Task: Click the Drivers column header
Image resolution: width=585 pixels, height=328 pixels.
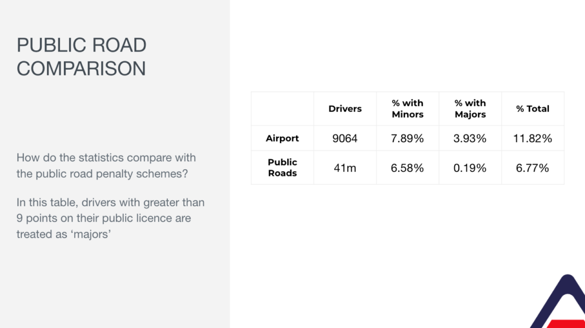Action: pyautogui.click(x=345, y=109)
